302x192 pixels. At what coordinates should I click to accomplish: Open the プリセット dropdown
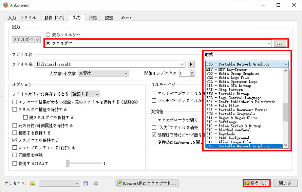[x=59, y=183]
